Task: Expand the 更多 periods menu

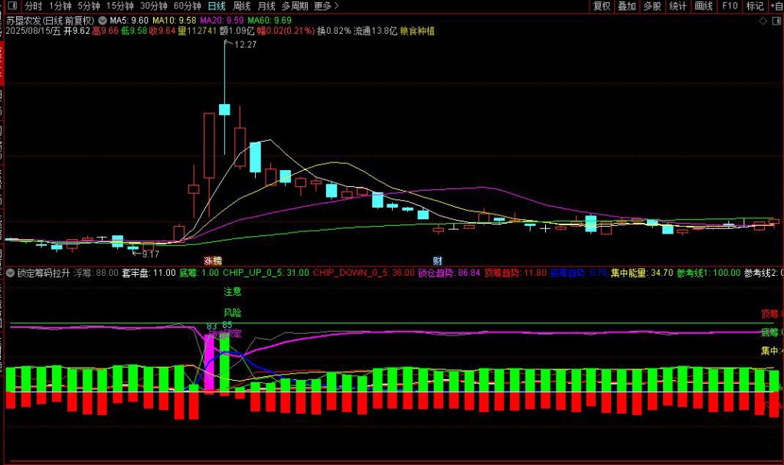Action: point(327,6)
